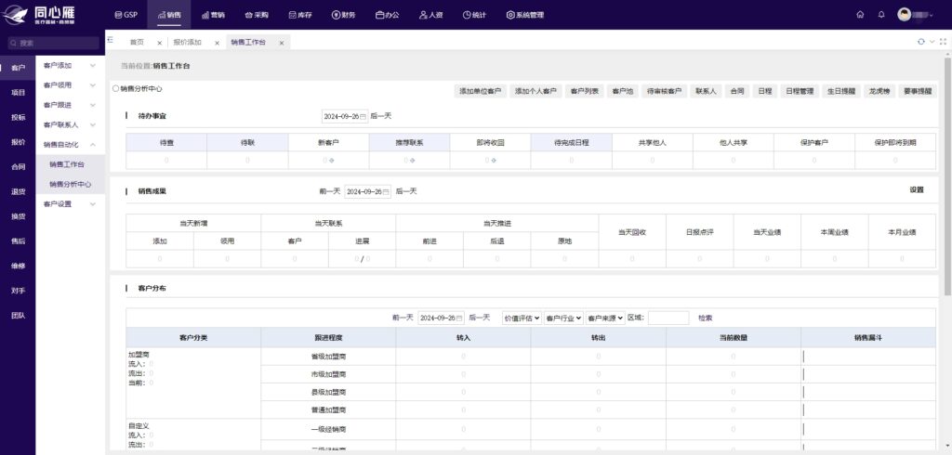Switch to the 首页 tab
This screenshot has height=455, width=952.
click(x=137, y=43)
